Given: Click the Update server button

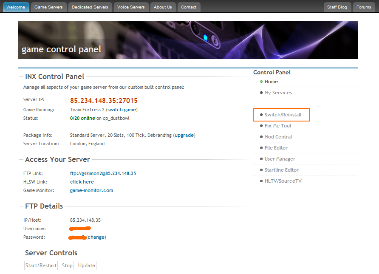Looking at the screenshot, I should pos(87,266).
